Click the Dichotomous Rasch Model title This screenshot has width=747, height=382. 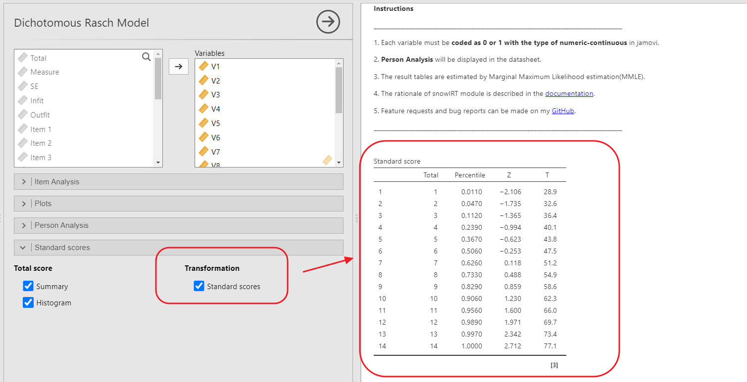point(82,23)
